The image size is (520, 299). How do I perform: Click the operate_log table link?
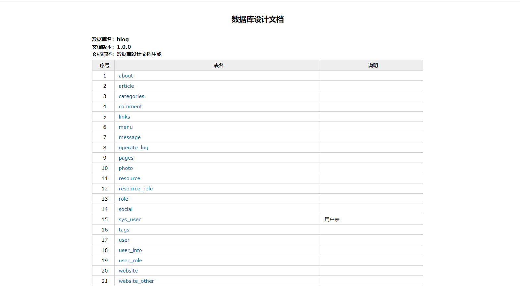click(x=133, y=148)
